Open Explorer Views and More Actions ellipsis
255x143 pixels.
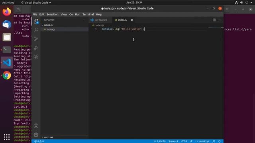(84, 20)
